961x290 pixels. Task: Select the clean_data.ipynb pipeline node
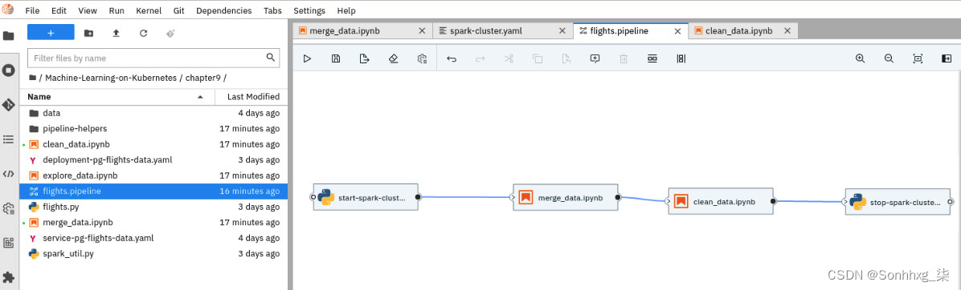(x=721, y=201)
